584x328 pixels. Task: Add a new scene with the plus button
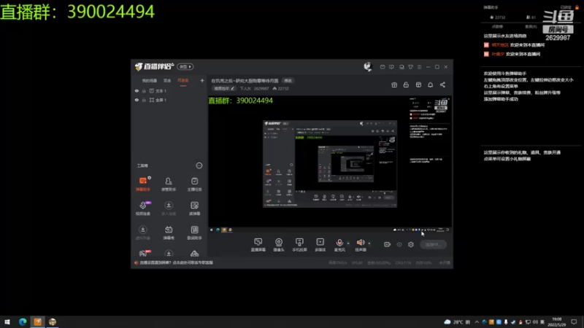(202, 80)
